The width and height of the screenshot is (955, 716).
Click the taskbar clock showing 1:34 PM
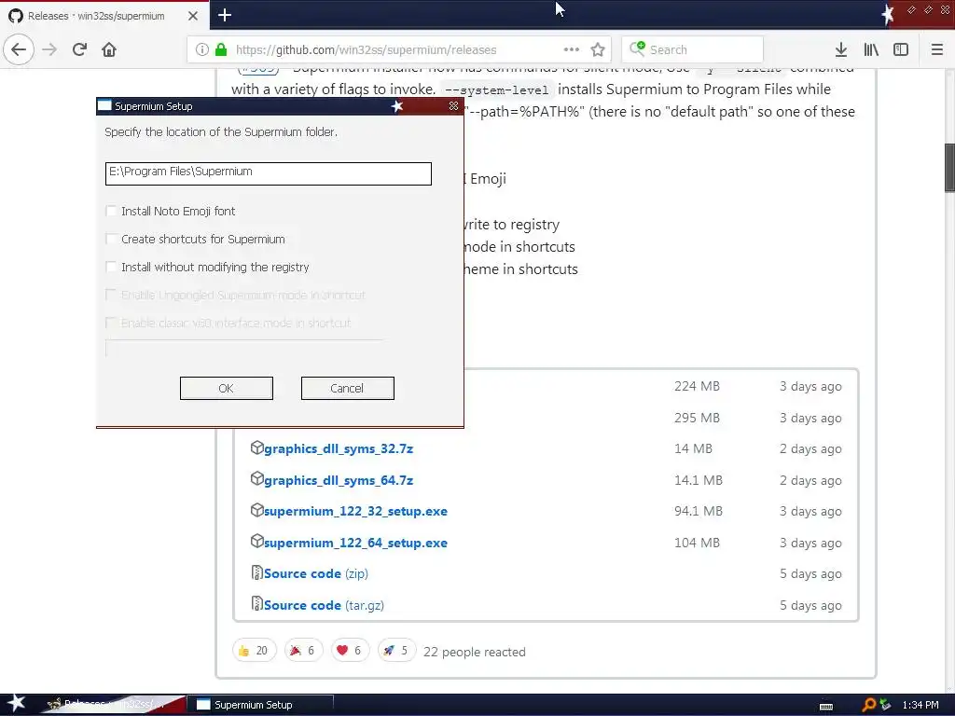(920, 705)
